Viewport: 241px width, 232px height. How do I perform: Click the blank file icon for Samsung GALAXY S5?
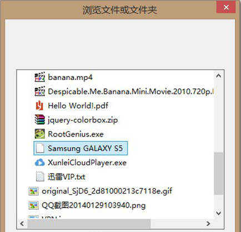click(x=40, y=148)
